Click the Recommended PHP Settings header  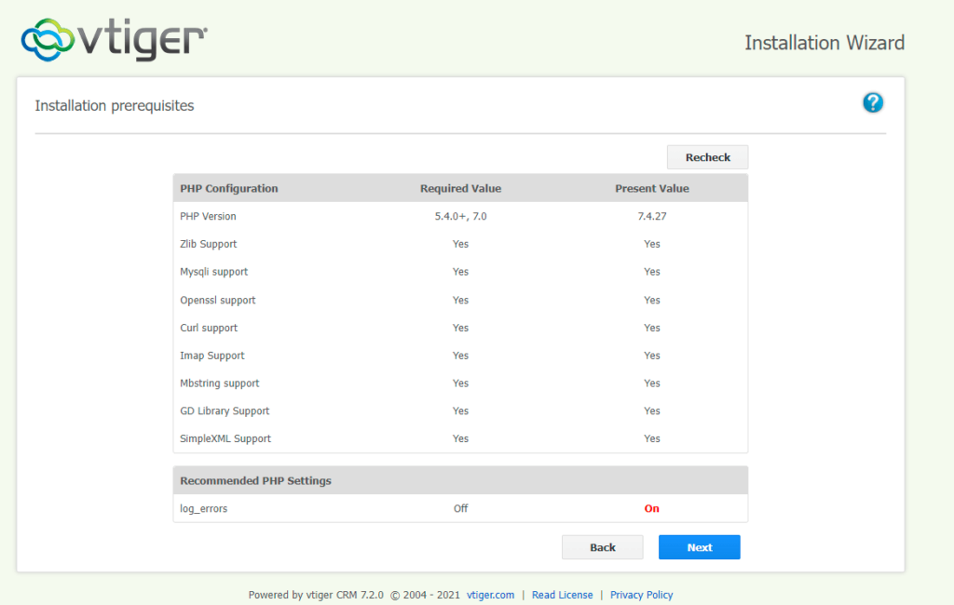click(255, 481)
